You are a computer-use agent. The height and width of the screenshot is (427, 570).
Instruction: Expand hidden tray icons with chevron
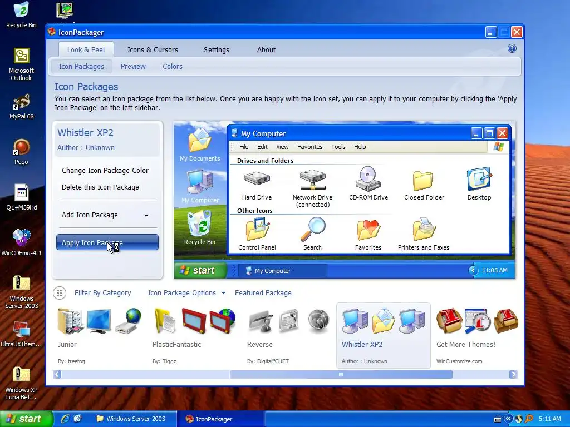click(509, 419)
